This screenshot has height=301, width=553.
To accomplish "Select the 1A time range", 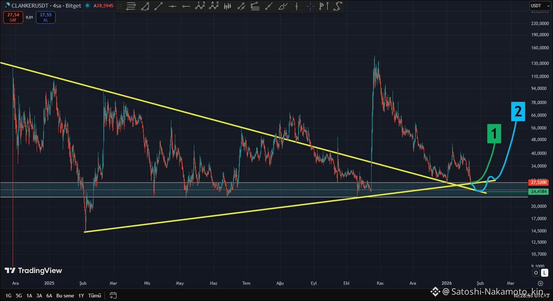I will coord(29,296).
